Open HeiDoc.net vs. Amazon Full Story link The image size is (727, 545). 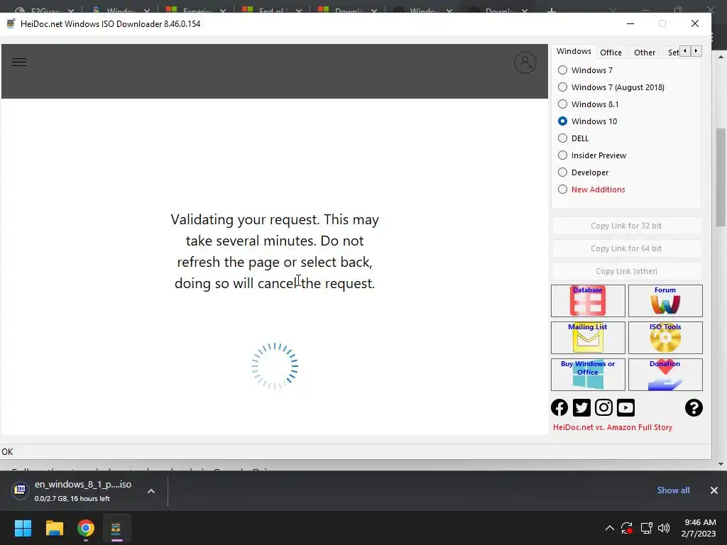[613, 427]
